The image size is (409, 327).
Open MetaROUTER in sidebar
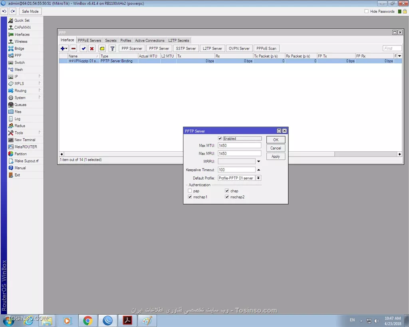pyautogui.click(x=25, y=147)
